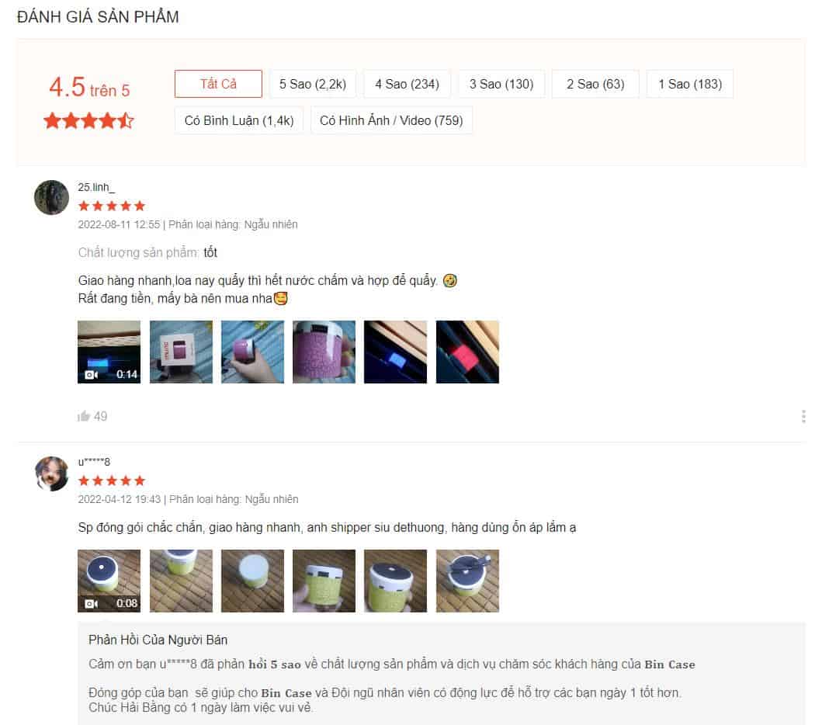
Task: Open last yellow speaker photo with cable
Action: point(467,581)
